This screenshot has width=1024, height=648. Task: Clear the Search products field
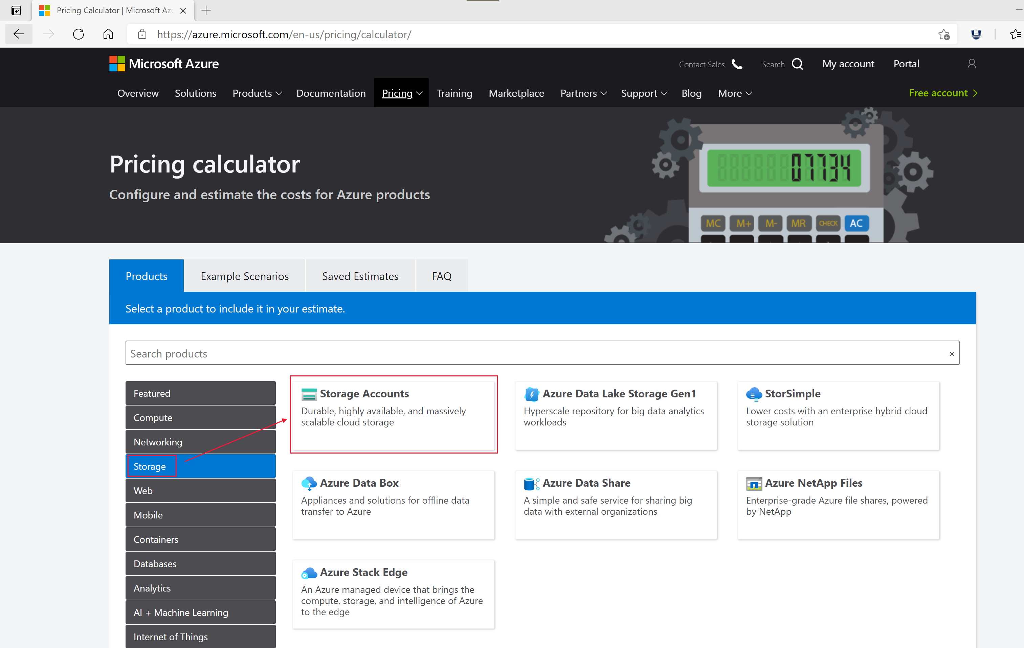(951, 353)
